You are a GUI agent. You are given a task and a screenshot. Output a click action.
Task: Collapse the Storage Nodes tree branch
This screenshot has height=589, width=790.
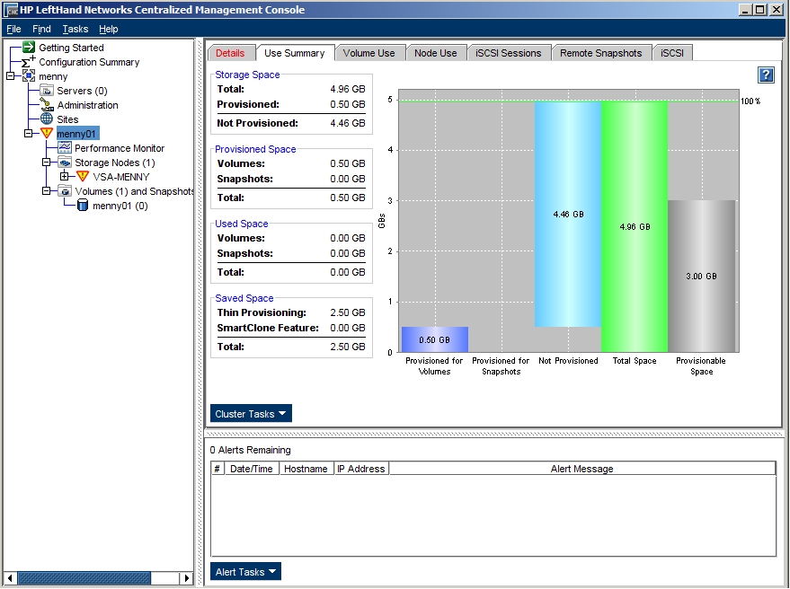coord(47,163)
